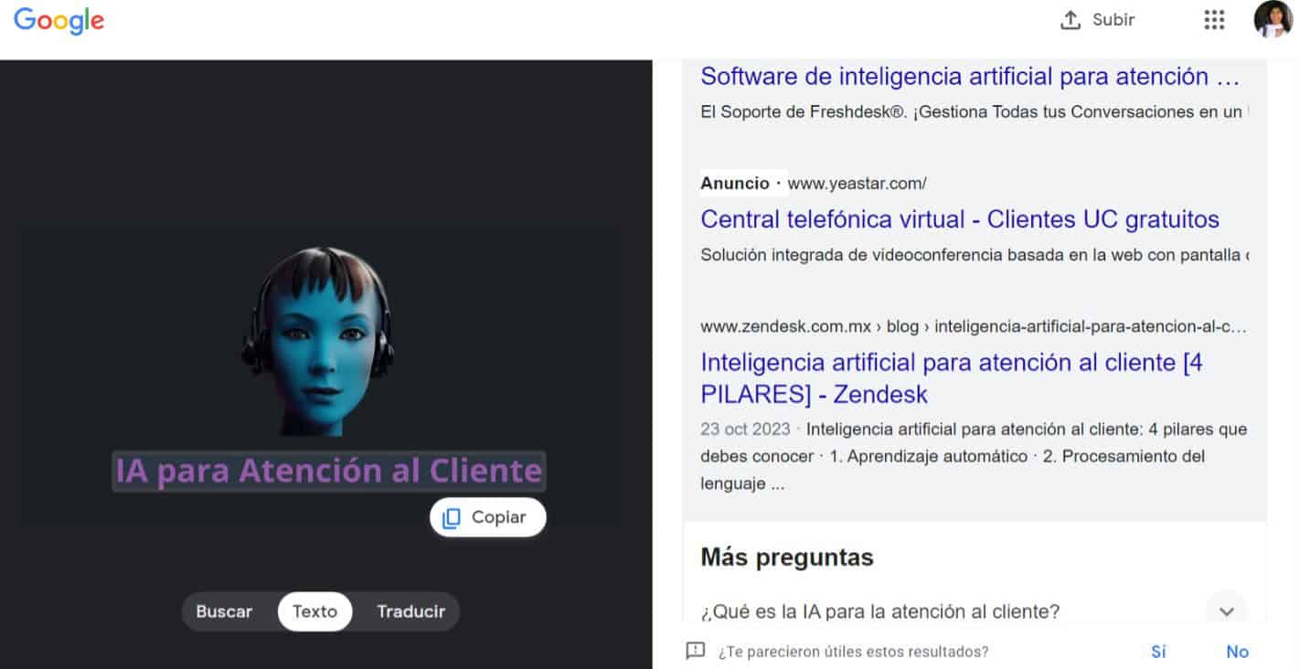
Task: Open the account profile avatar
Action: tap(1273, 20)
